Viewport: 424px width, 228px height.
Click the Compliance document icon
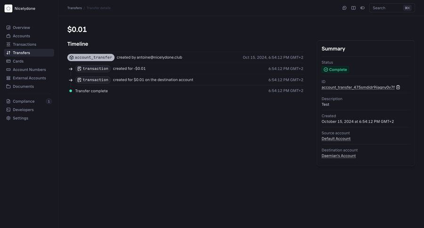[x=8, y=101]
